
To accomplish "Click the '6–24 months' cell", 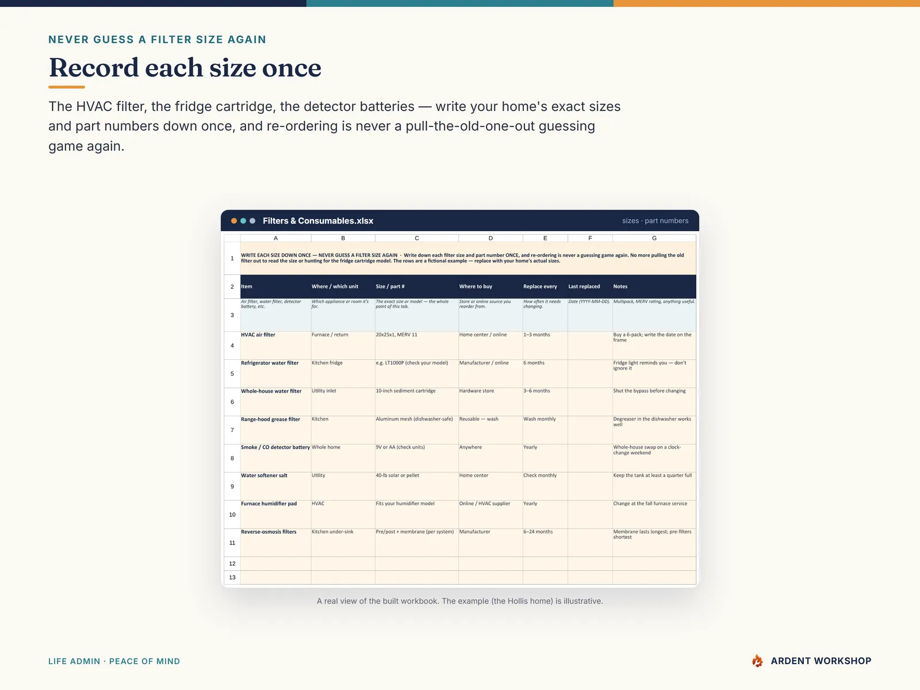I will 545,543.
